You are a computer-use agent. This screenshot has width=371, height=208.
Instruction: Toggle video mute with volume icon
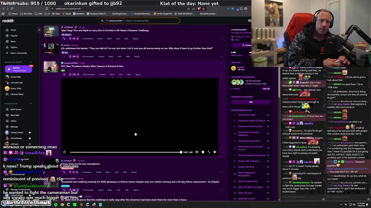click(215, 152)
